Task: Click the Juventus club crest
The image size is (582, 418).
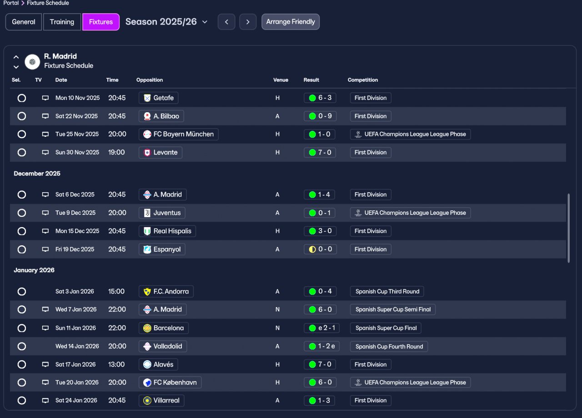Action: (147, 213)
